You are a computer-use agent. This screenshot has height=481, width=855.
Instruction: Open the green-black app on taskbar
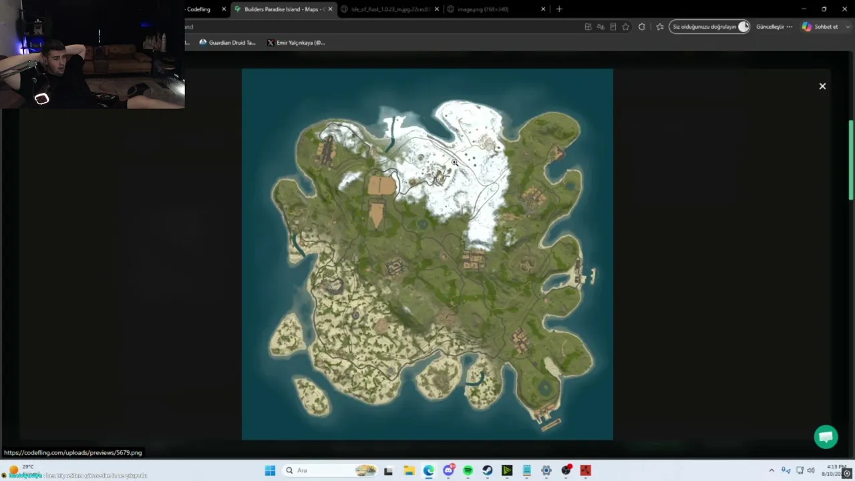(507, 470)
